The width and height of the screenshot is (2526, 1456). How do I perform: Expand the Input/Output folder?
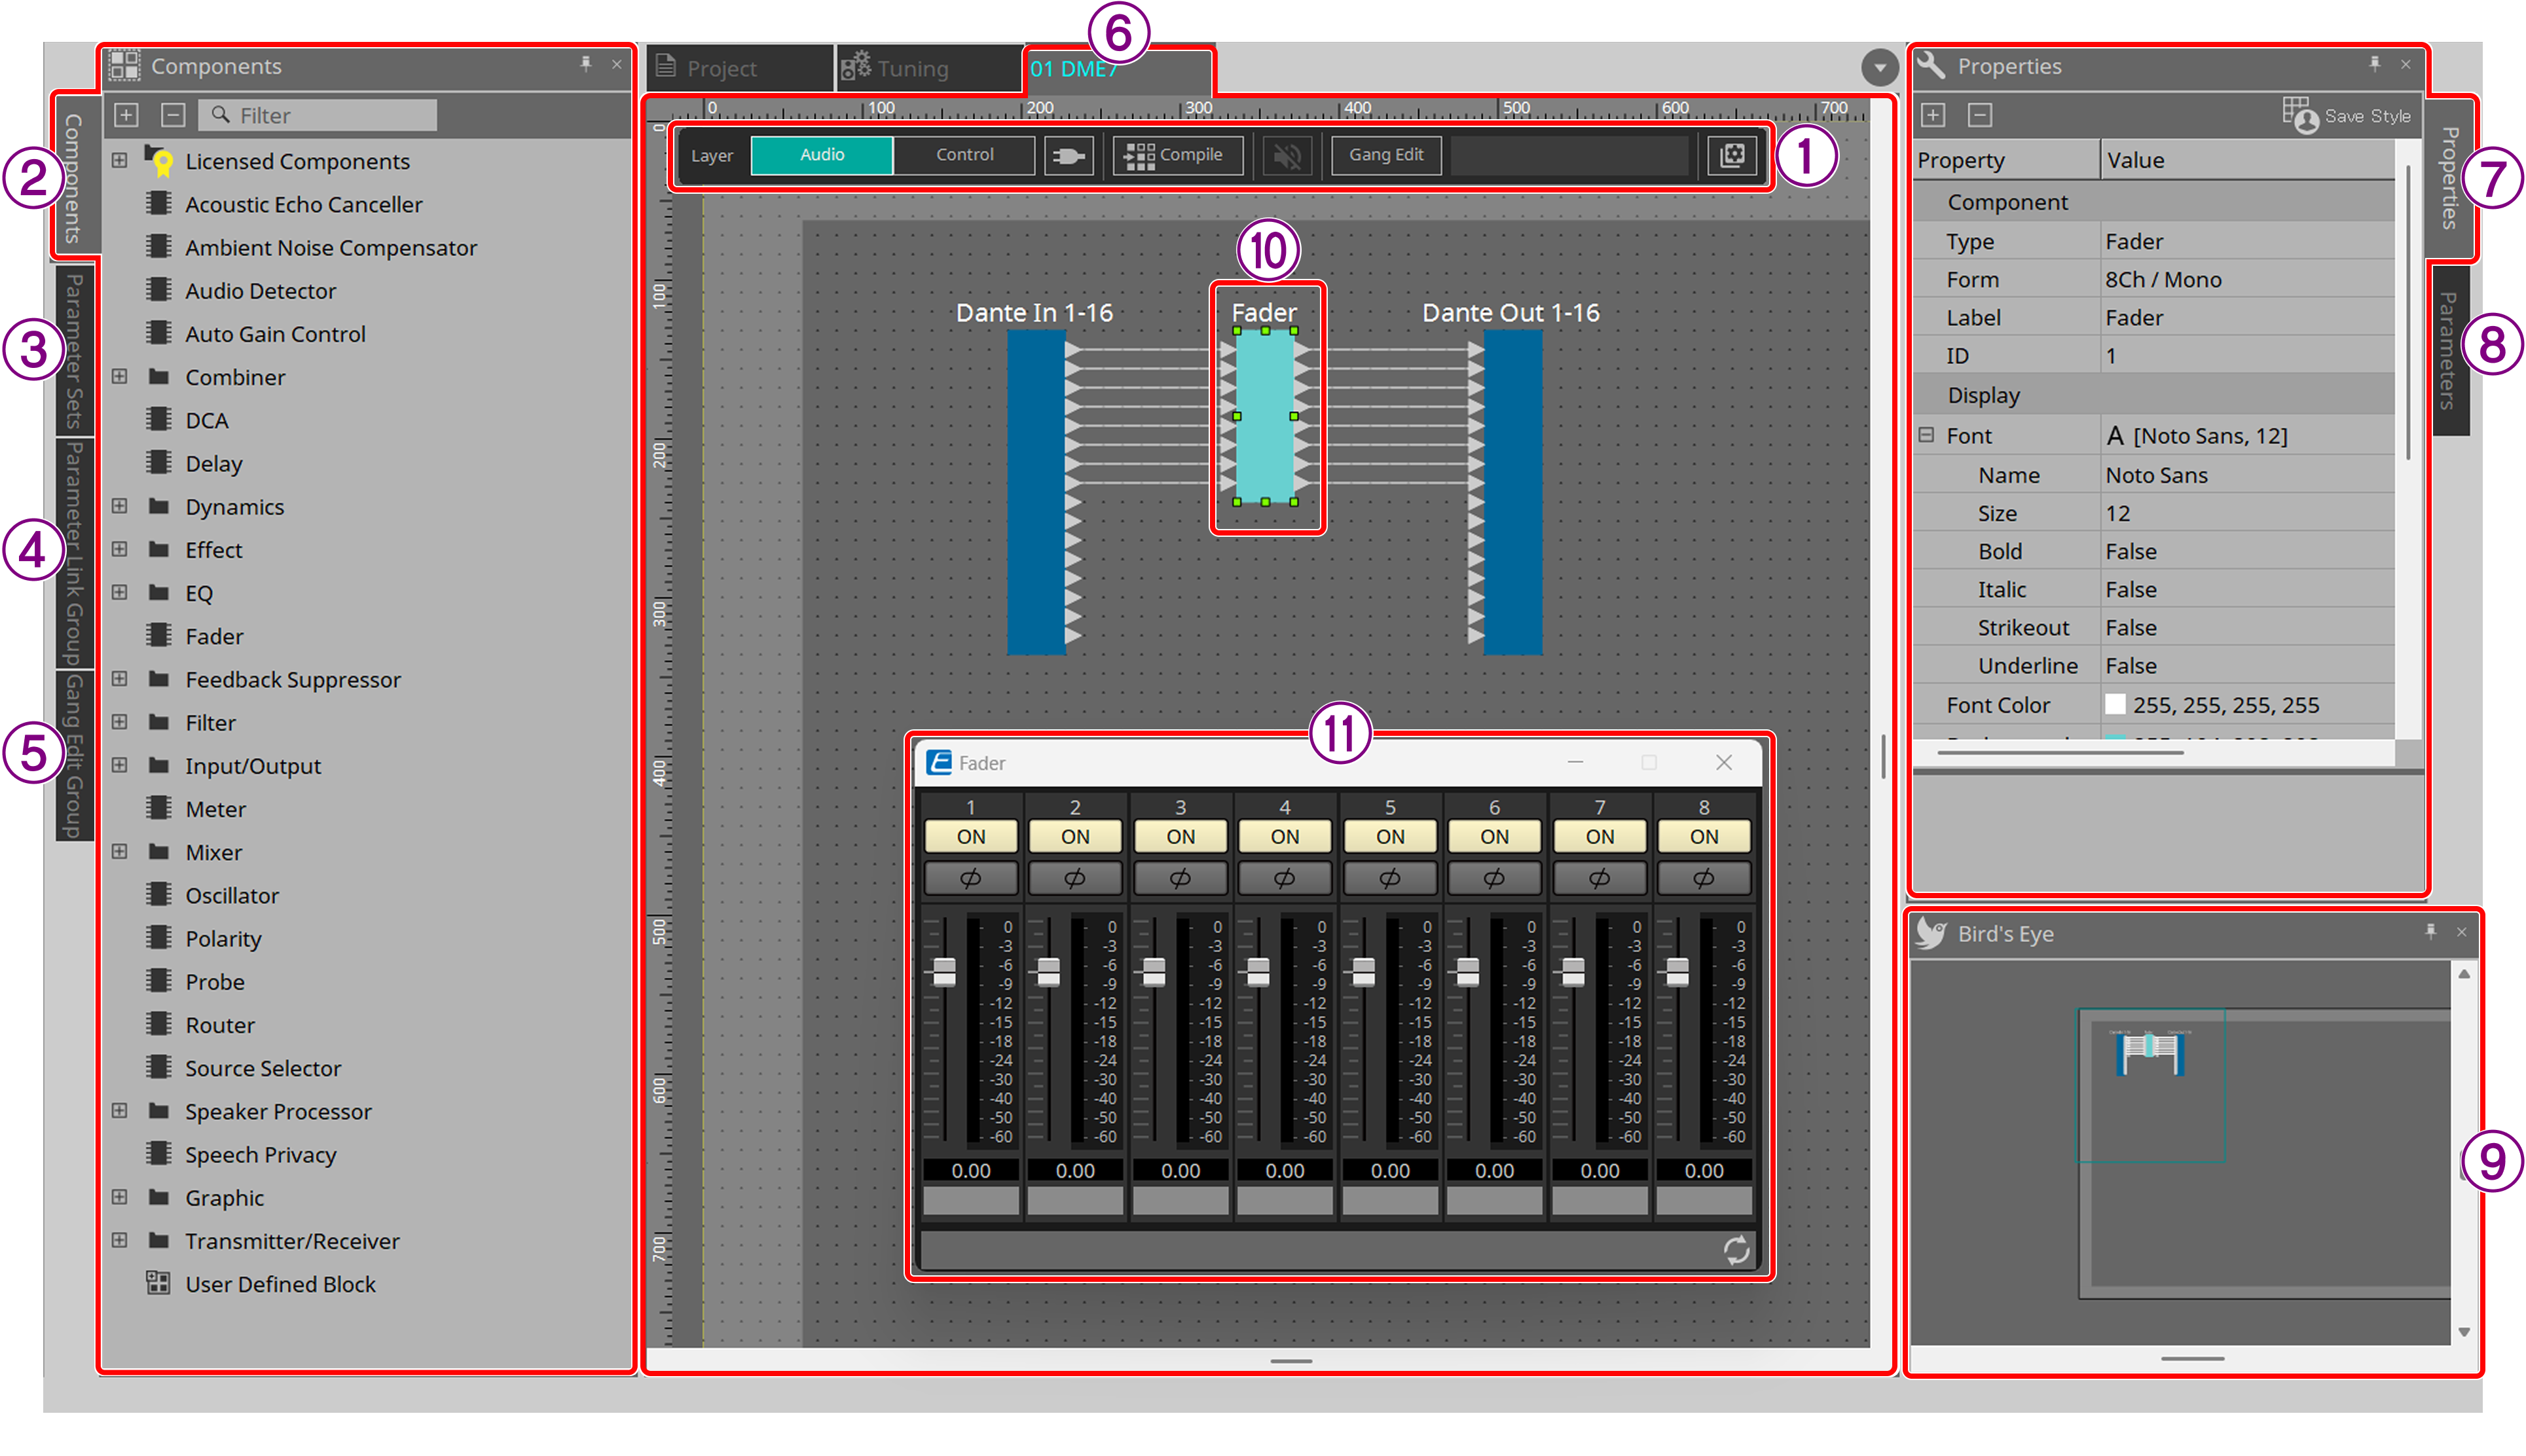coord(120,765)
